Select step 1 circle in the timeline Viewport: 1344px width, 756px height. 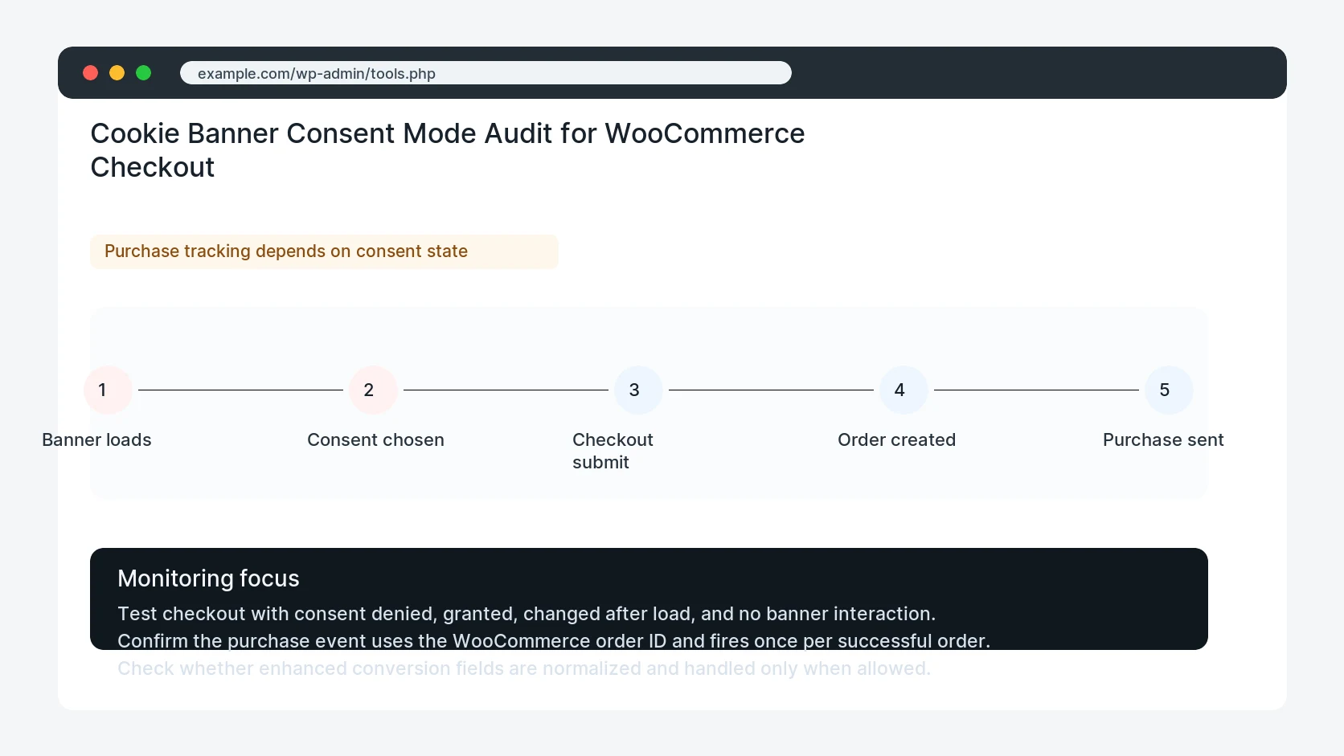108,390
